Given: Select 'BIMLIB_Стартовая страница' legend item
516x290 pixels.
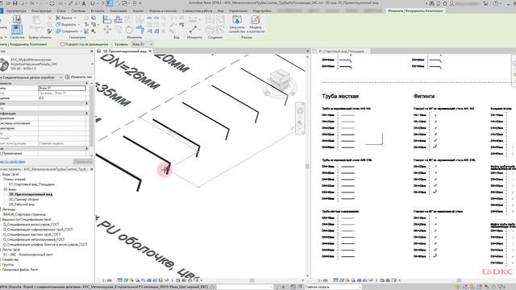Looking at the screenshot, I should [24, 214].
